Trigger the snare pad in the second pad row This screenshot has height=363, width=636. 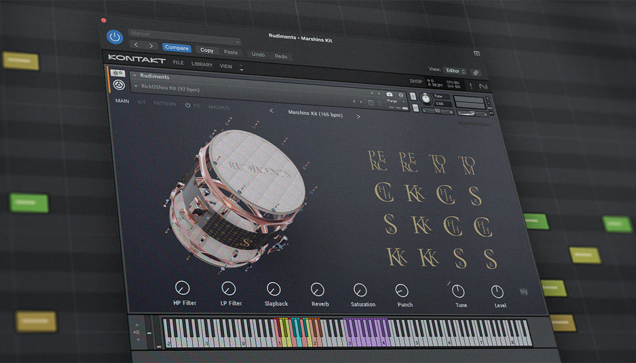[475, 196]
